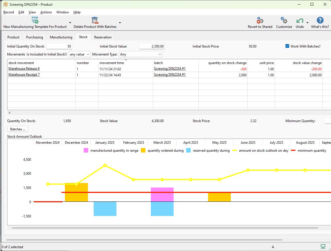This screenshot has height=251, width=331.
Task: Click the What's this? help icon
Action: 320,20
